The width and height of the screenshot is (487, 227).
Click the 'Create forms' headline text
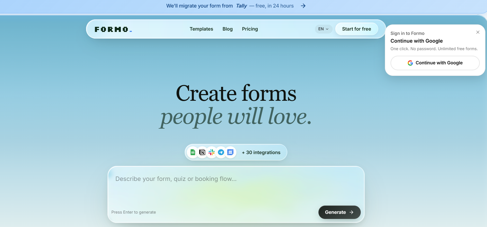coord(236,93)
